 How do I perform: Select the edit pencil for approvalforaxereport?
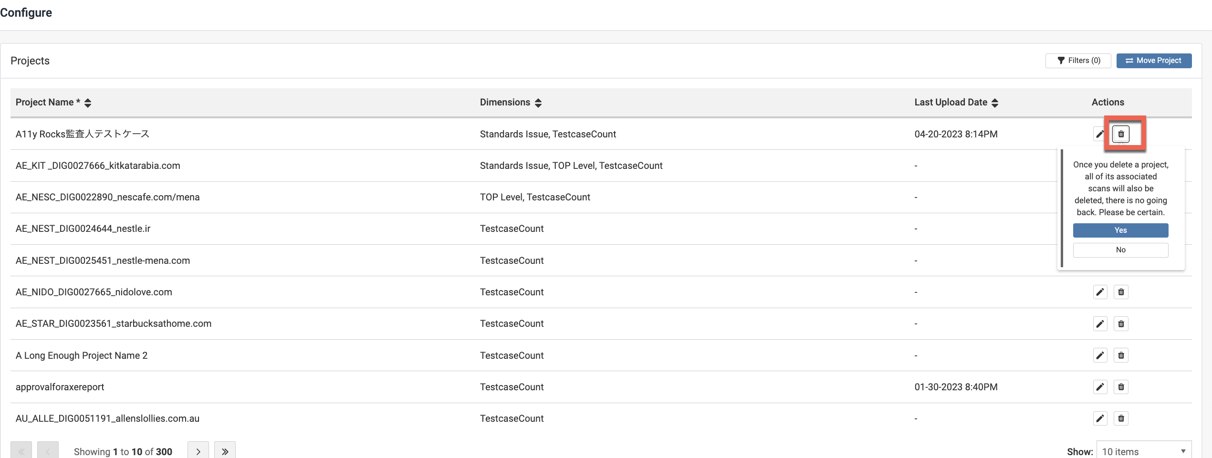pyautogui.click(x=1100, y=387)
